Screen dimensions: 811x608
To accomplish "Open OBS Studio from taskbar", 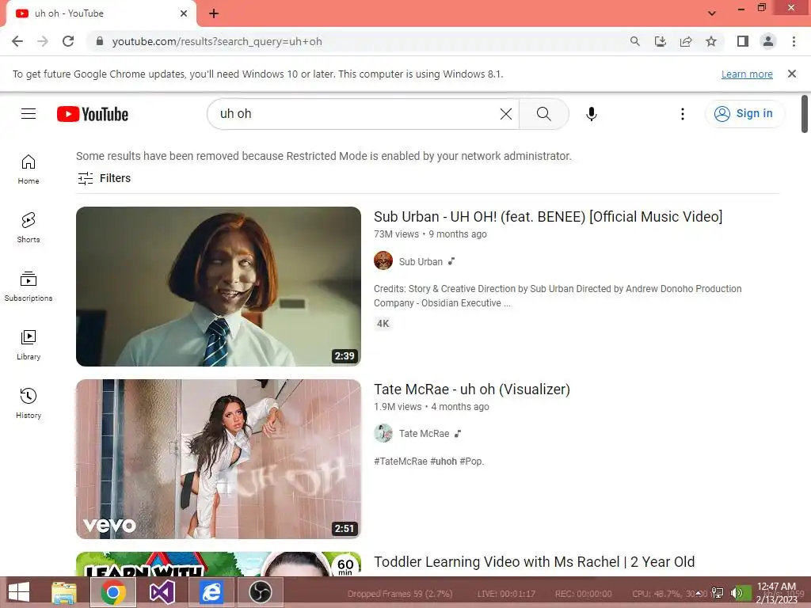I will tap(261, 592).
